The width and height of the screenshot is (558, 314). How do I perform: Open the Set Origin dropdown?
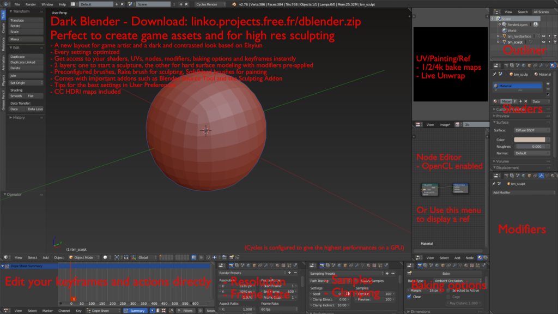click(26, 83)
